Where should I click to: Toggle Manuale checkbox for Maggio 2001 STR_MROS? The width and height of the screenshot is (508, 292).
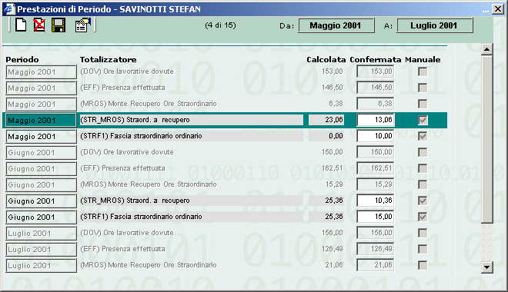click(x=423, y=121)
